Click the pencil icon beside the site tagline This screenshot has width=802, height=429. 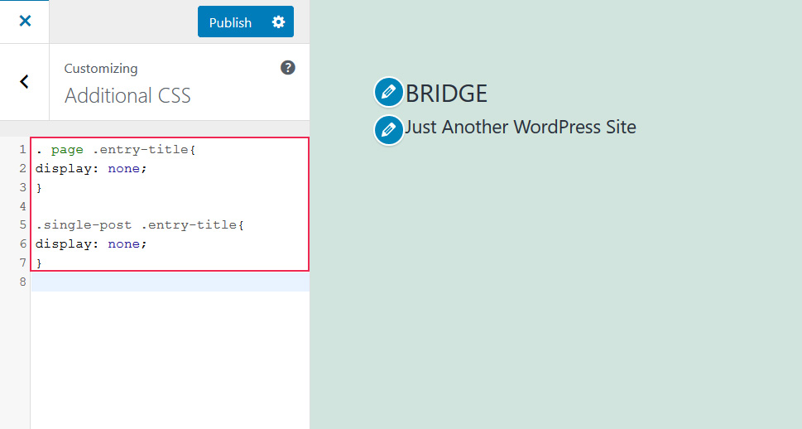point(388,130)
